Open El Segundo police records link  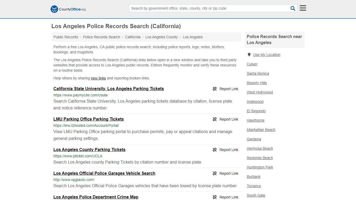(x=256, y=111)
